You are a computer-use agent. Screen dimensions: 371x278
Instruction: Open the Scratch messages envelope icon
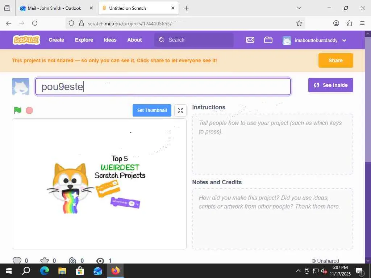250,40
